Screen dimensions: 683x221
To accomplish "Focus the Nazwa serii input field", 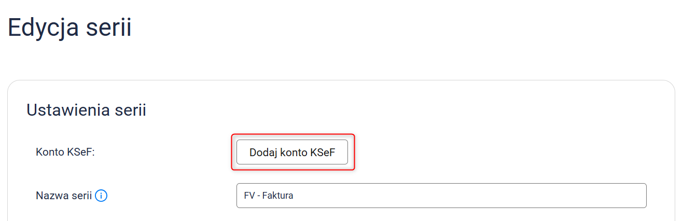I will pos(441,196).
